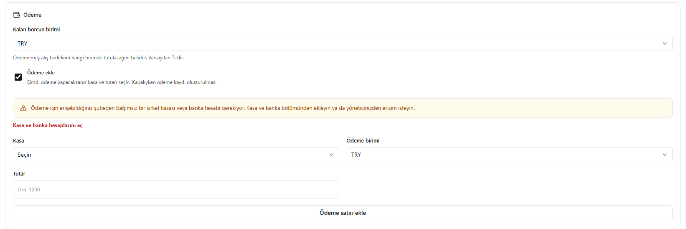This screenshot has width=686, height=229.
Task: Open the Kalan borcun birimi dropdown
Action: coord(343,43)
